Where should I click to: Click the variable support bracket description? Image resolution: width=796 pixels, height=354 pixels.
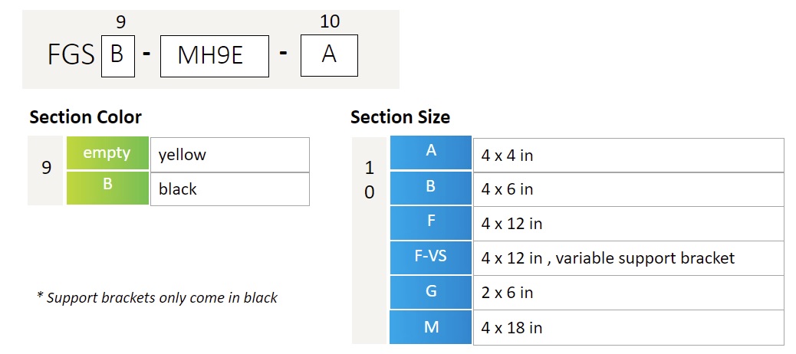point(629,258)
